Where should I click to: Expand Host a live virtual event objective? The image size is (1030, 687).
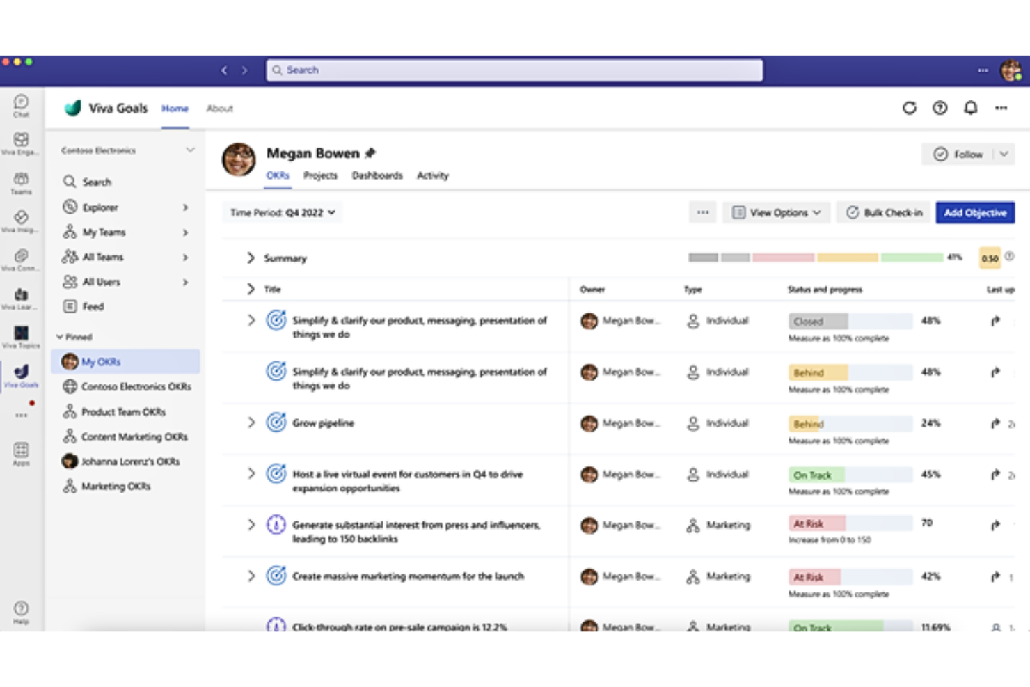pos(251,474)
